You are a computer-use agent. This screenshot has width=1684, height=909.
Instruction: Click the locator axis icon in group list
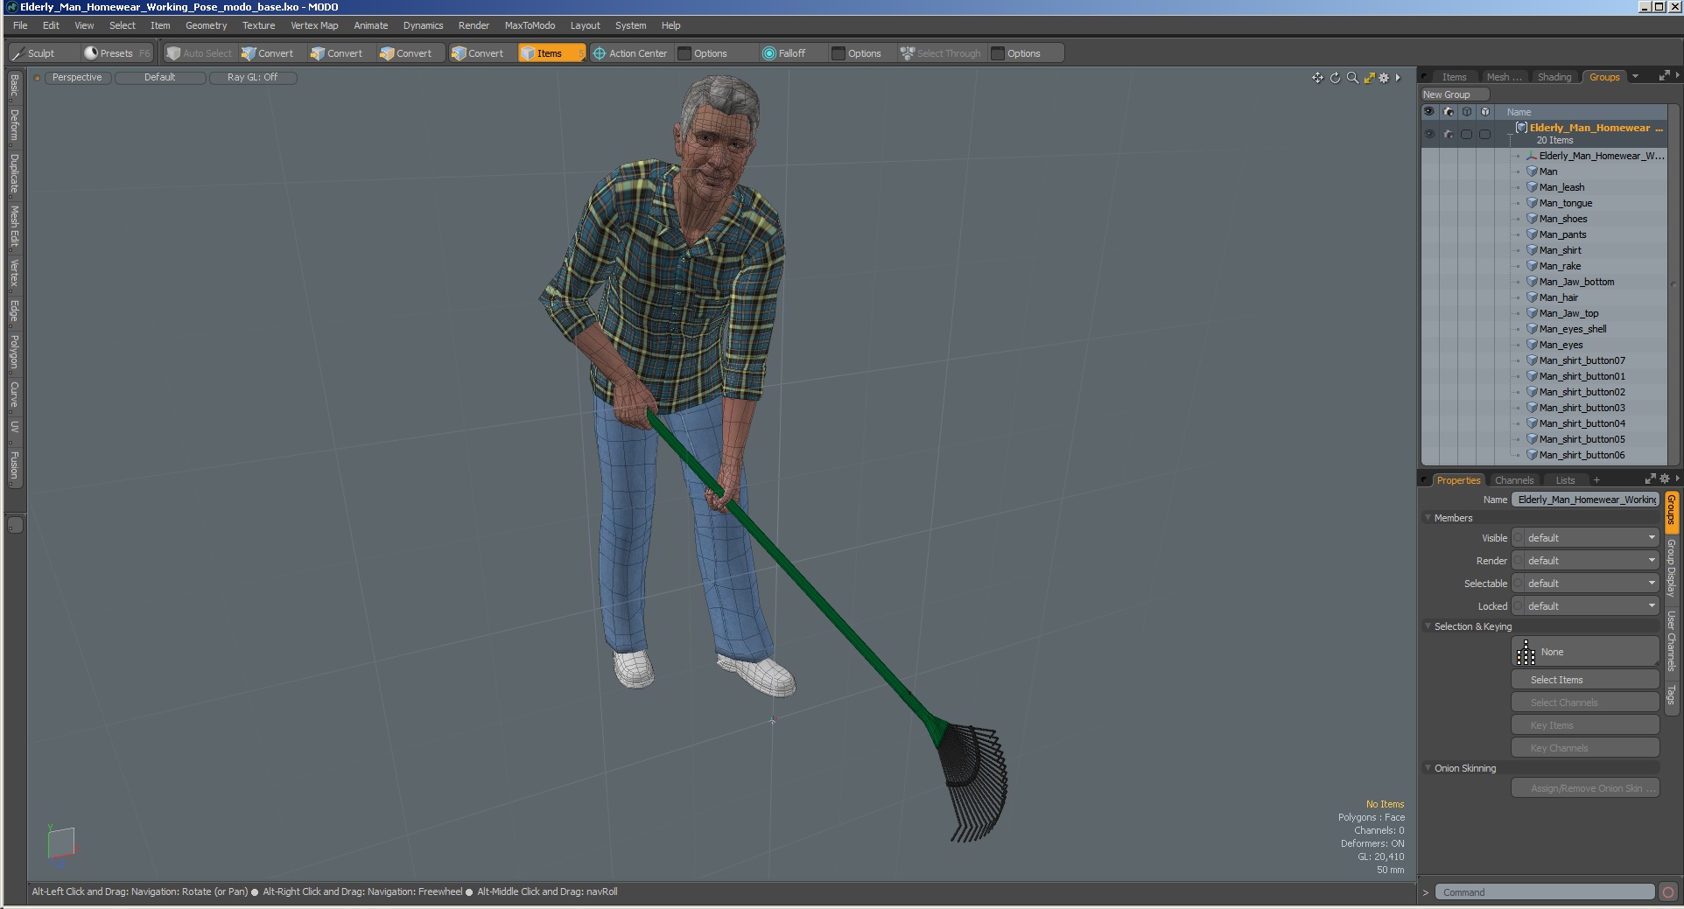[1532, 156]
